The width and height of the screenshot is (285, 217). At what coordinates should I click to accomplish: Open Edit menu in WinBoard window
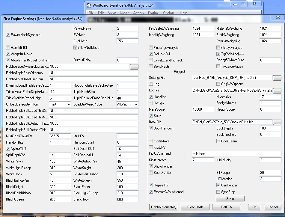tap(101, 13)
